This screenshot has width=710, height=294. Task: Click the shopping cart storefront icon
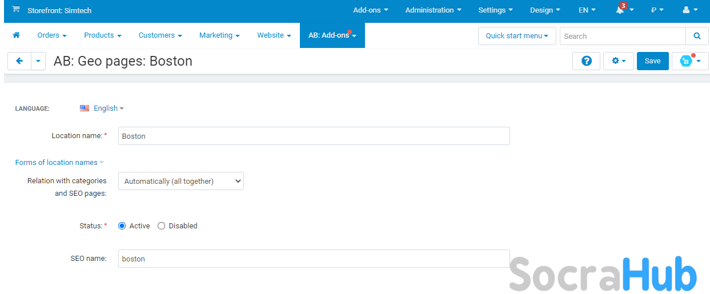pos(16,10)
